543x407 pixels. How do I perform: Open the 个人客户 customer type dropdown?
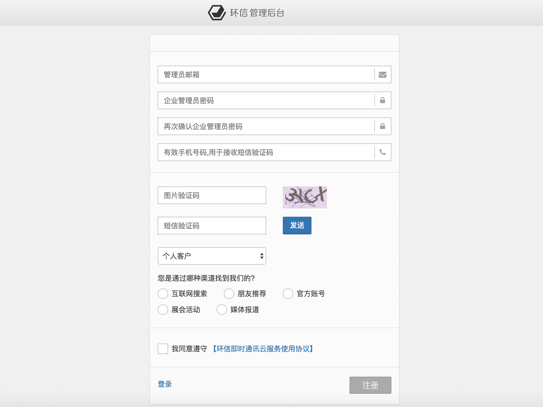coord(212,256)
